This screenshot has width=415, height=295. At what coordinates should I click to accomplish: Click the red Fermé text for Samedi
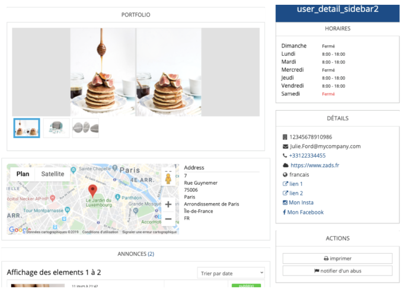tap(328, 94)
